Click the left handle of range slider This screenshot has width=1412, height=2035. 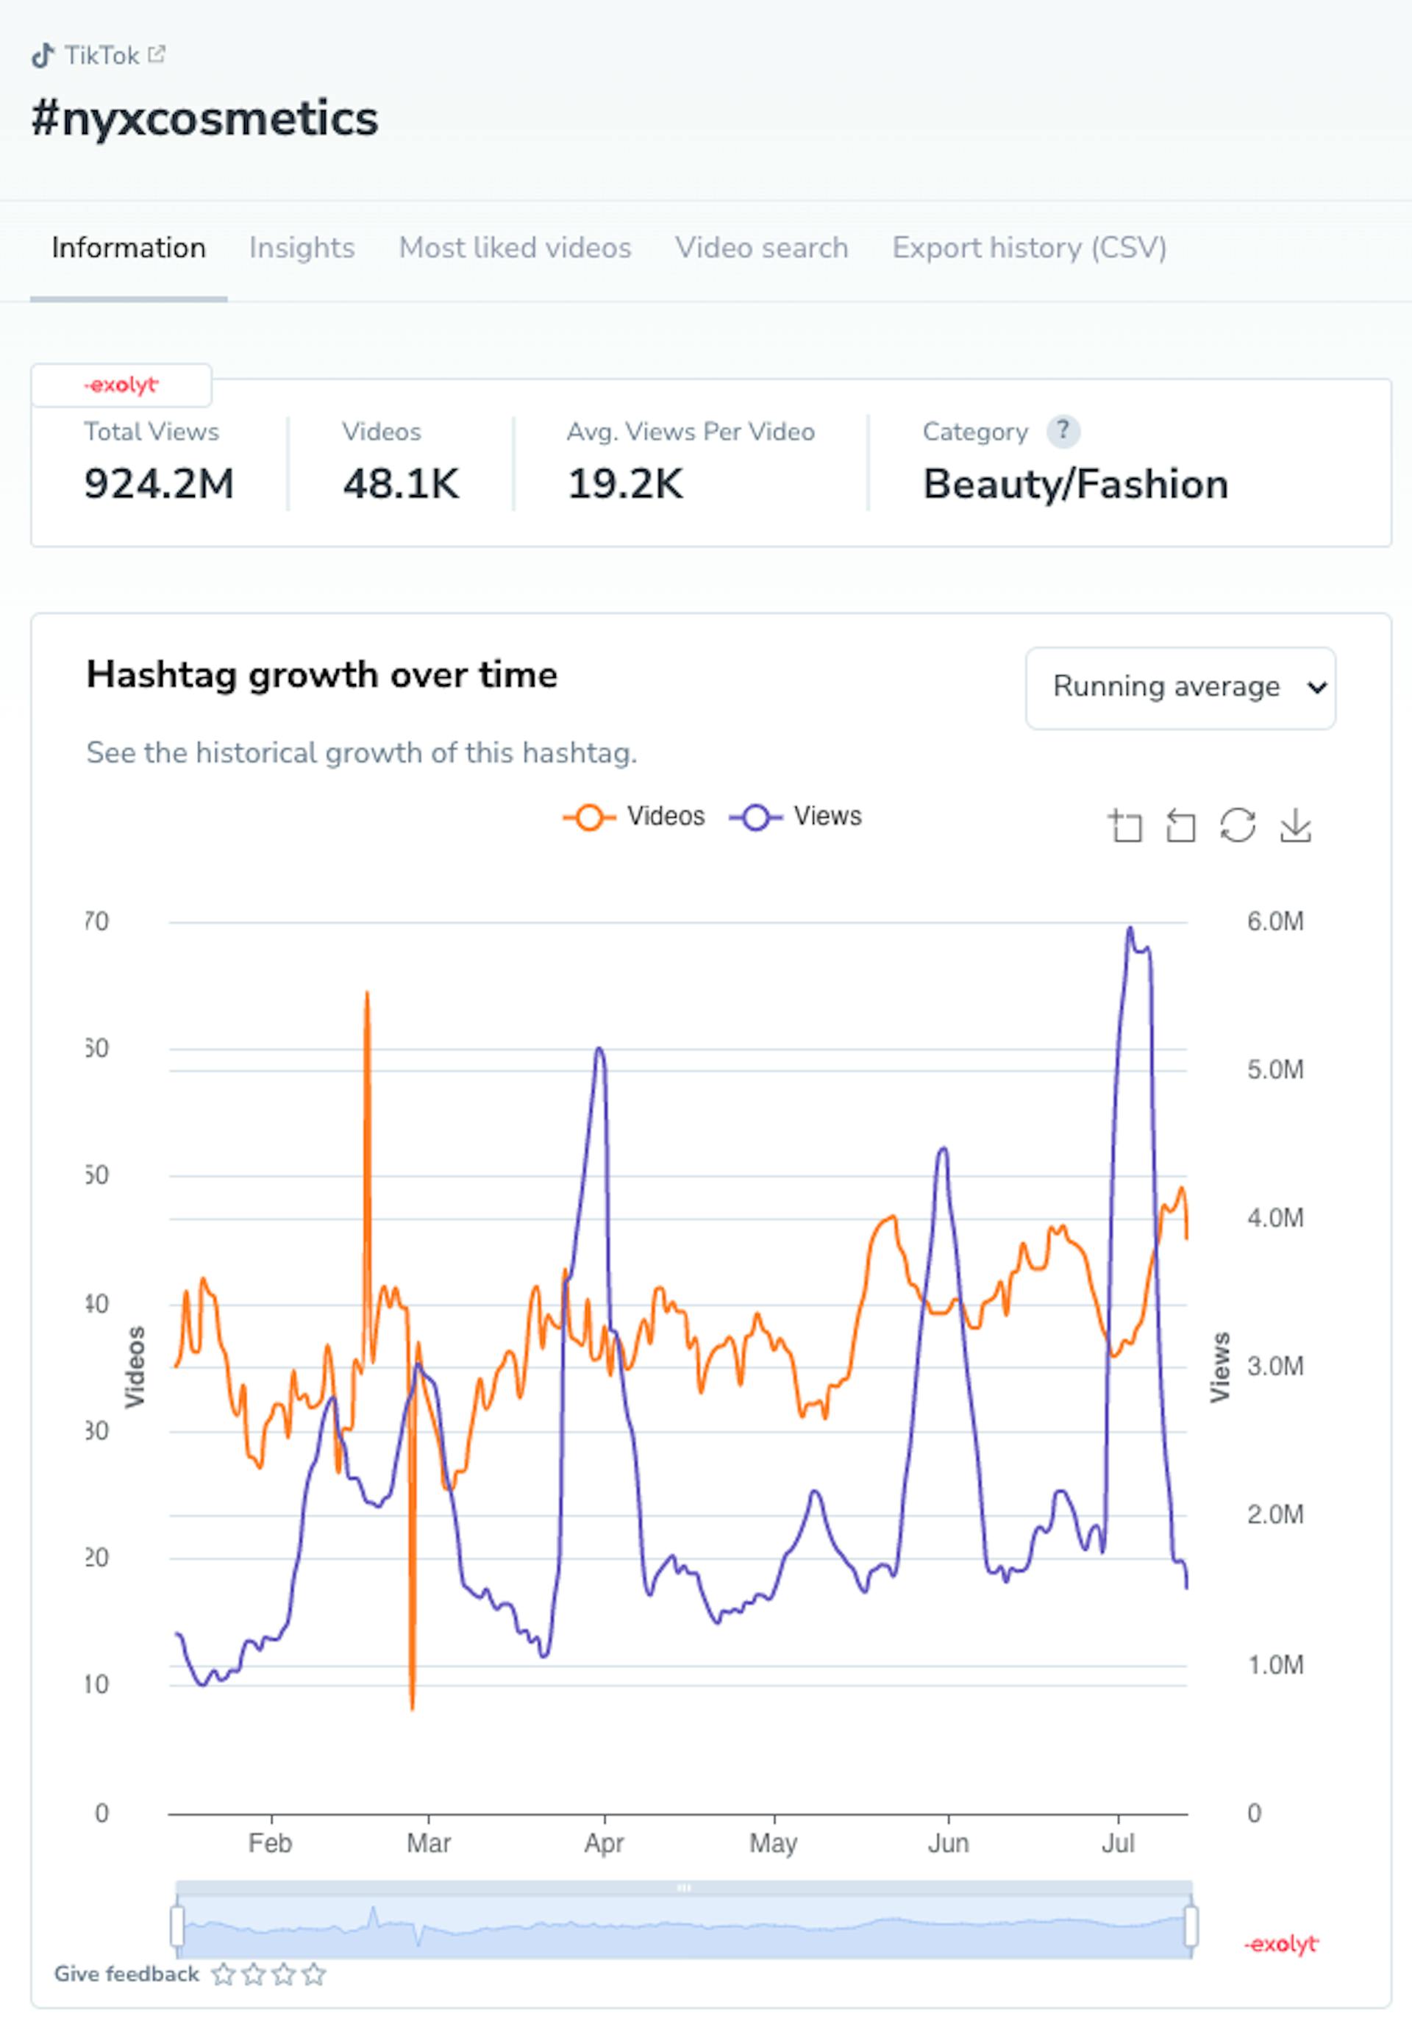click(177, 1926)
